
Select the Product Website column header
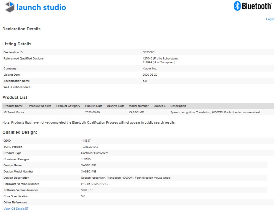coord(40,106)
